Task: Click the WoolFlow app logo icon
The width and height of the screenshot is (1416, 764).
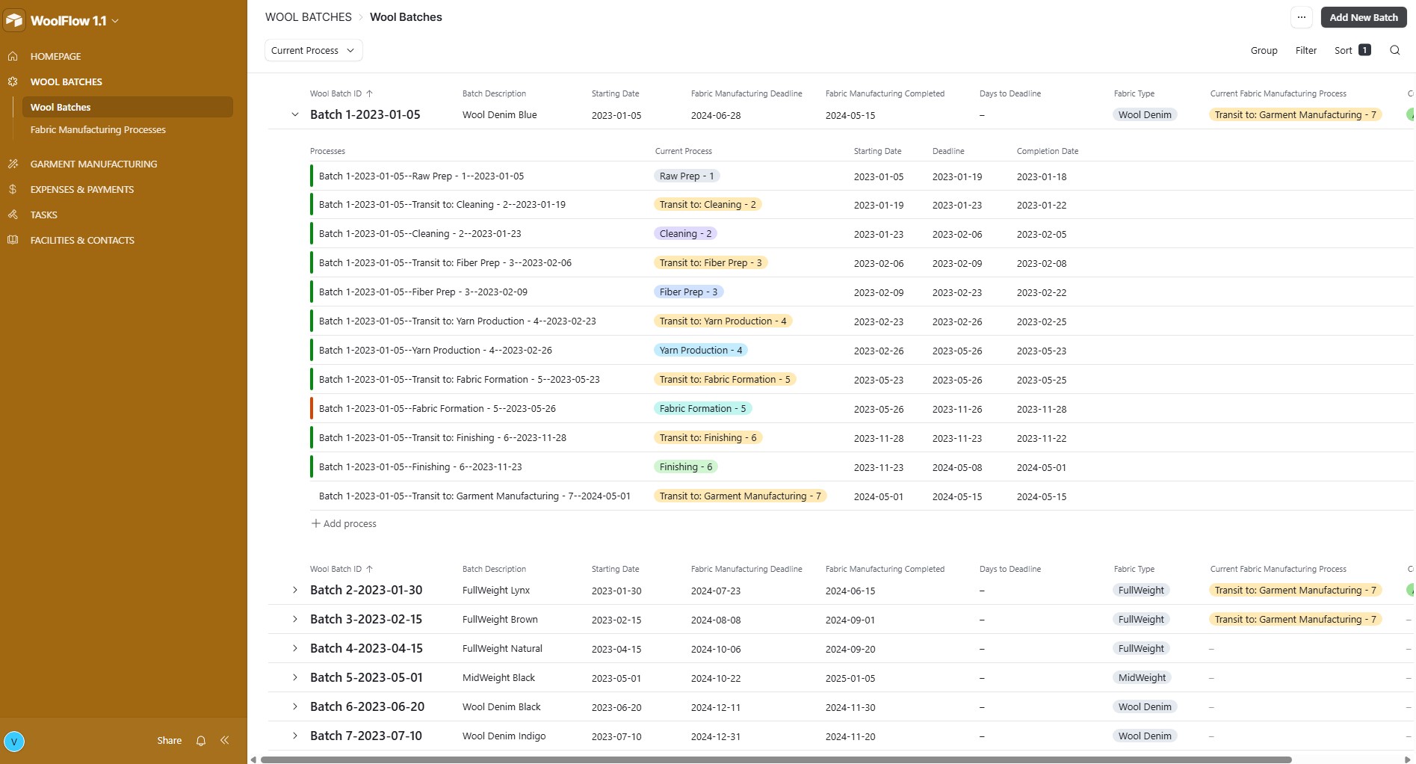Action: (14, 20)
